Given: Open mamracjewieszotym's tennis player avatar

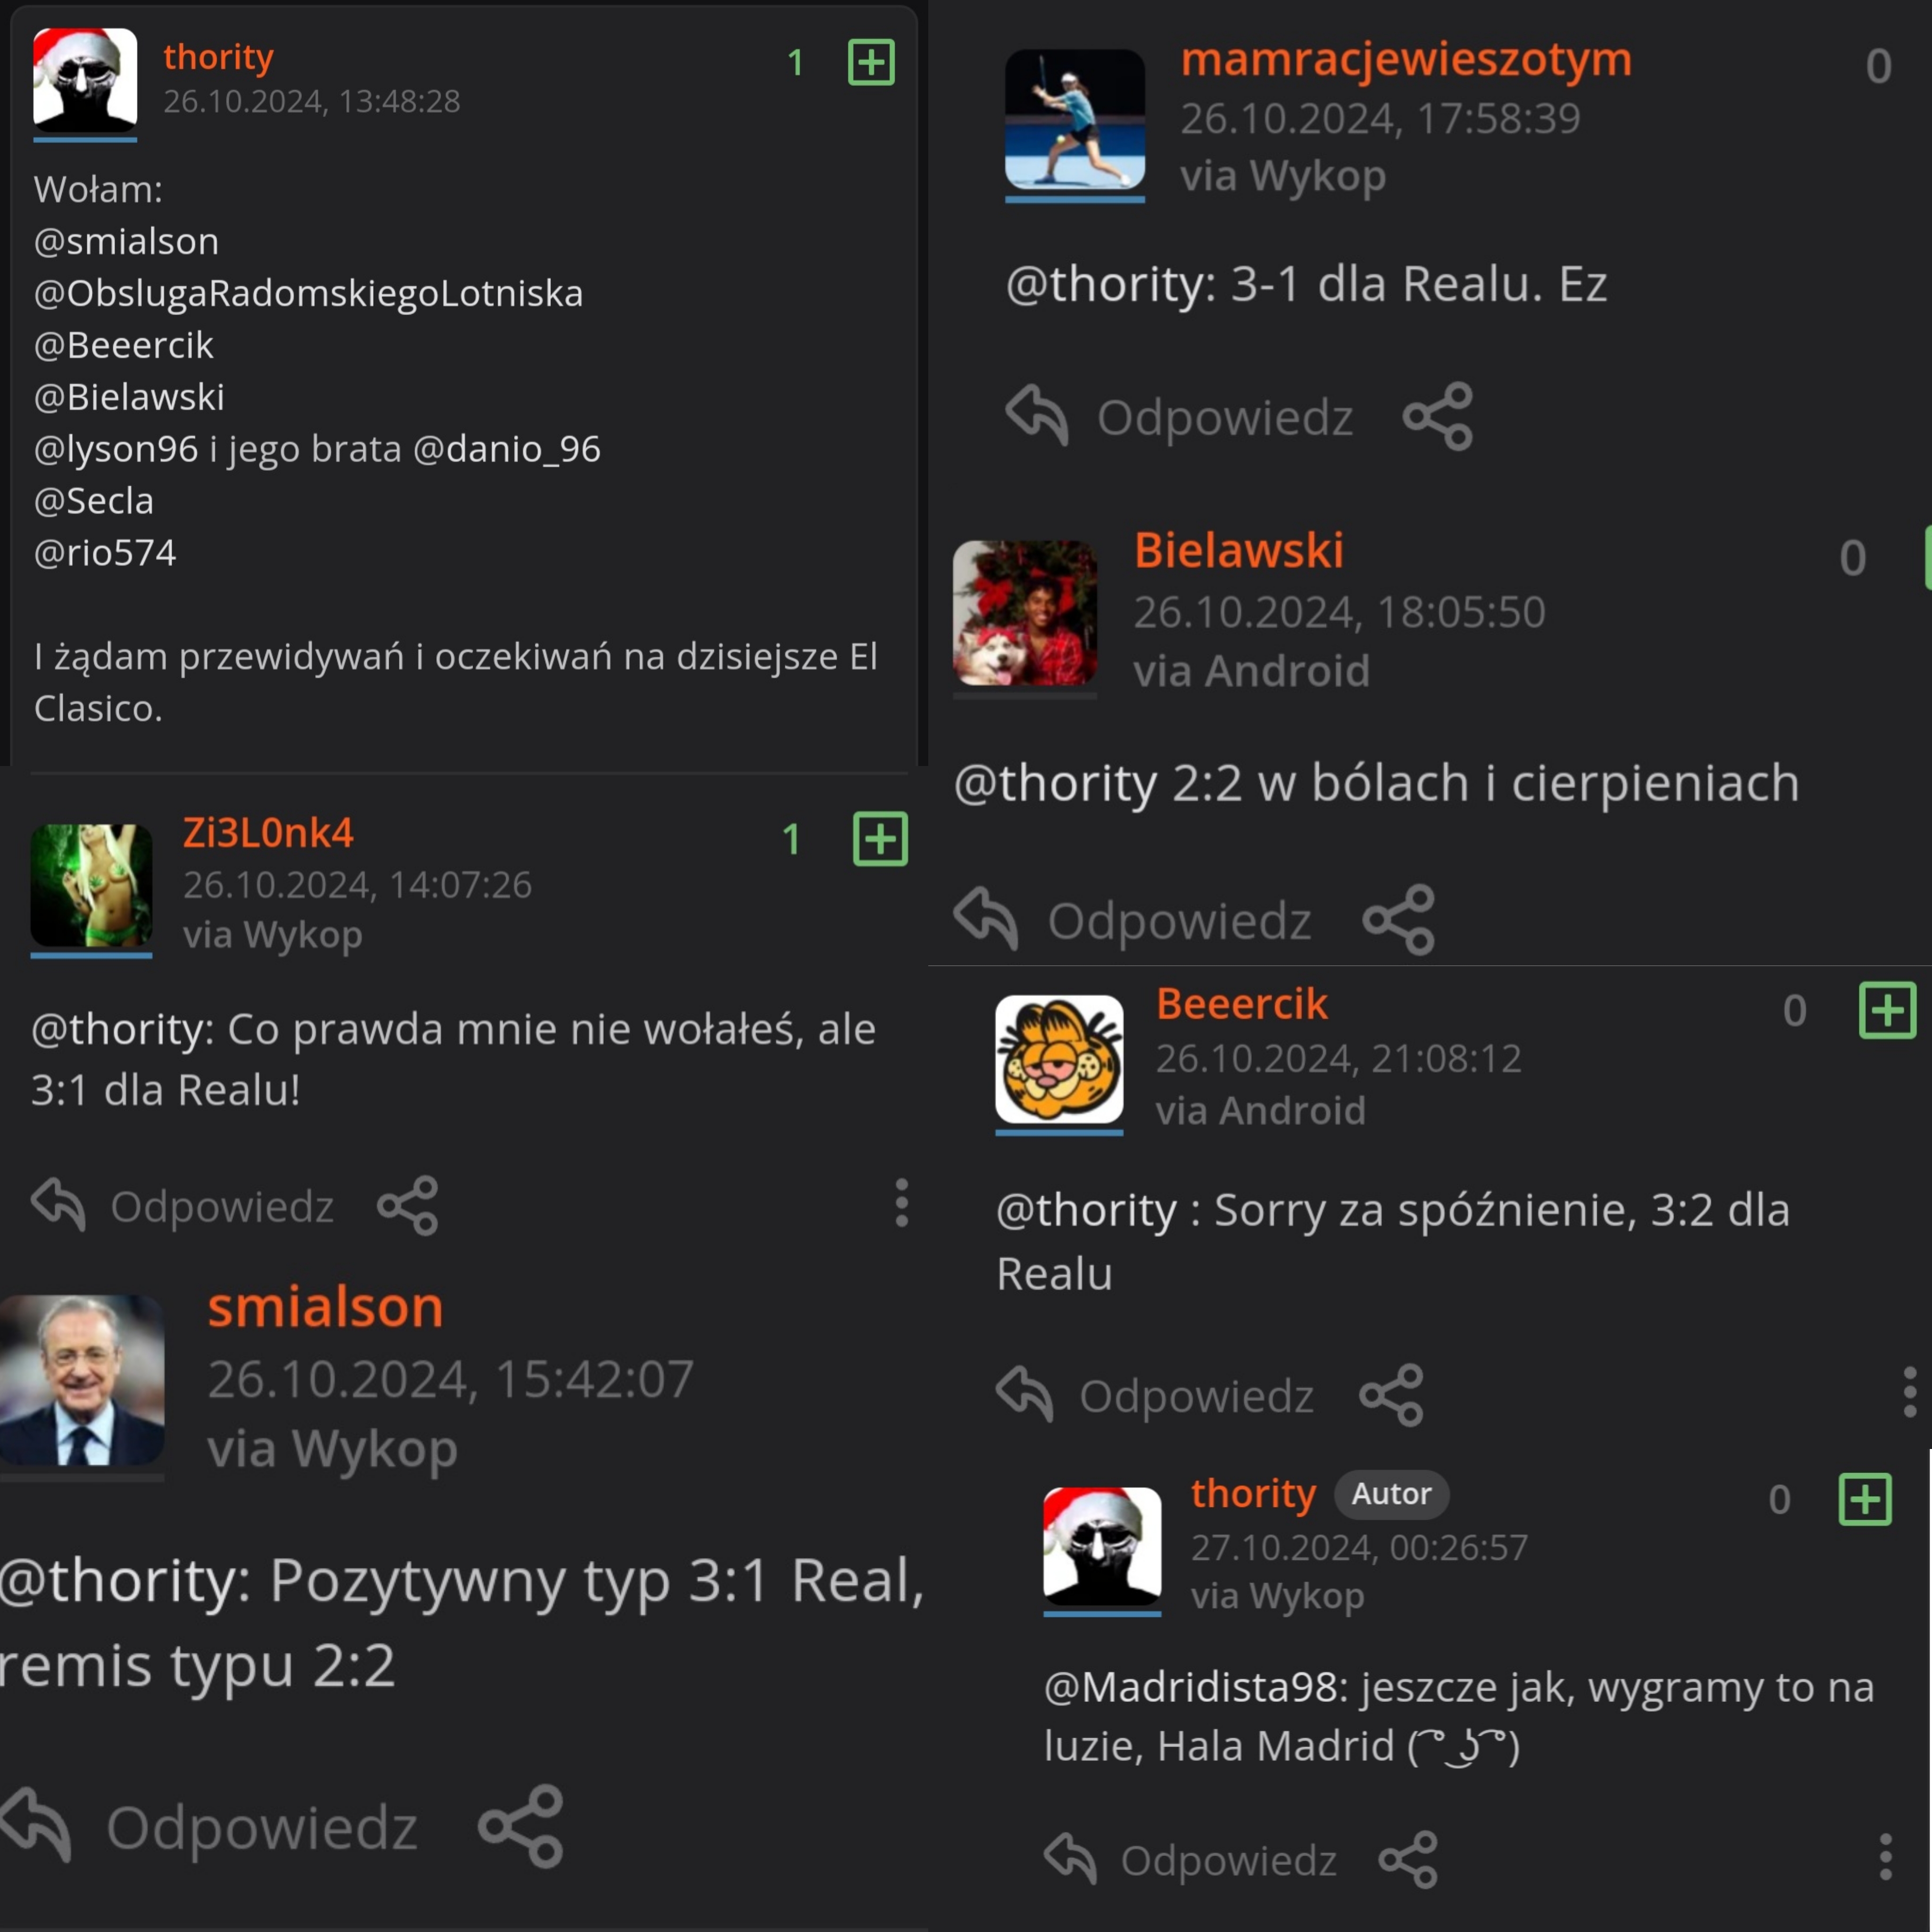Looking at the screenshot, I should [x=1075, y=119].
